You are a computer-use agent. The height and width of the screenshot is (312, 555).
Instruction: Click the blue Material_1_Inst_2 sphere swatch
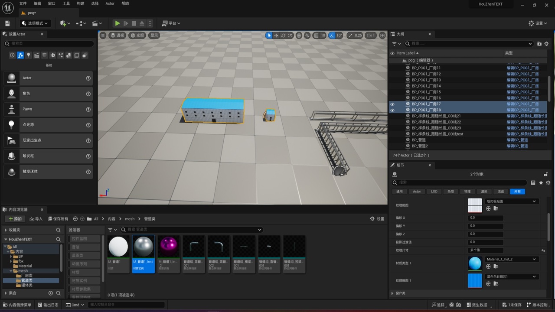(x=475, y=263)
